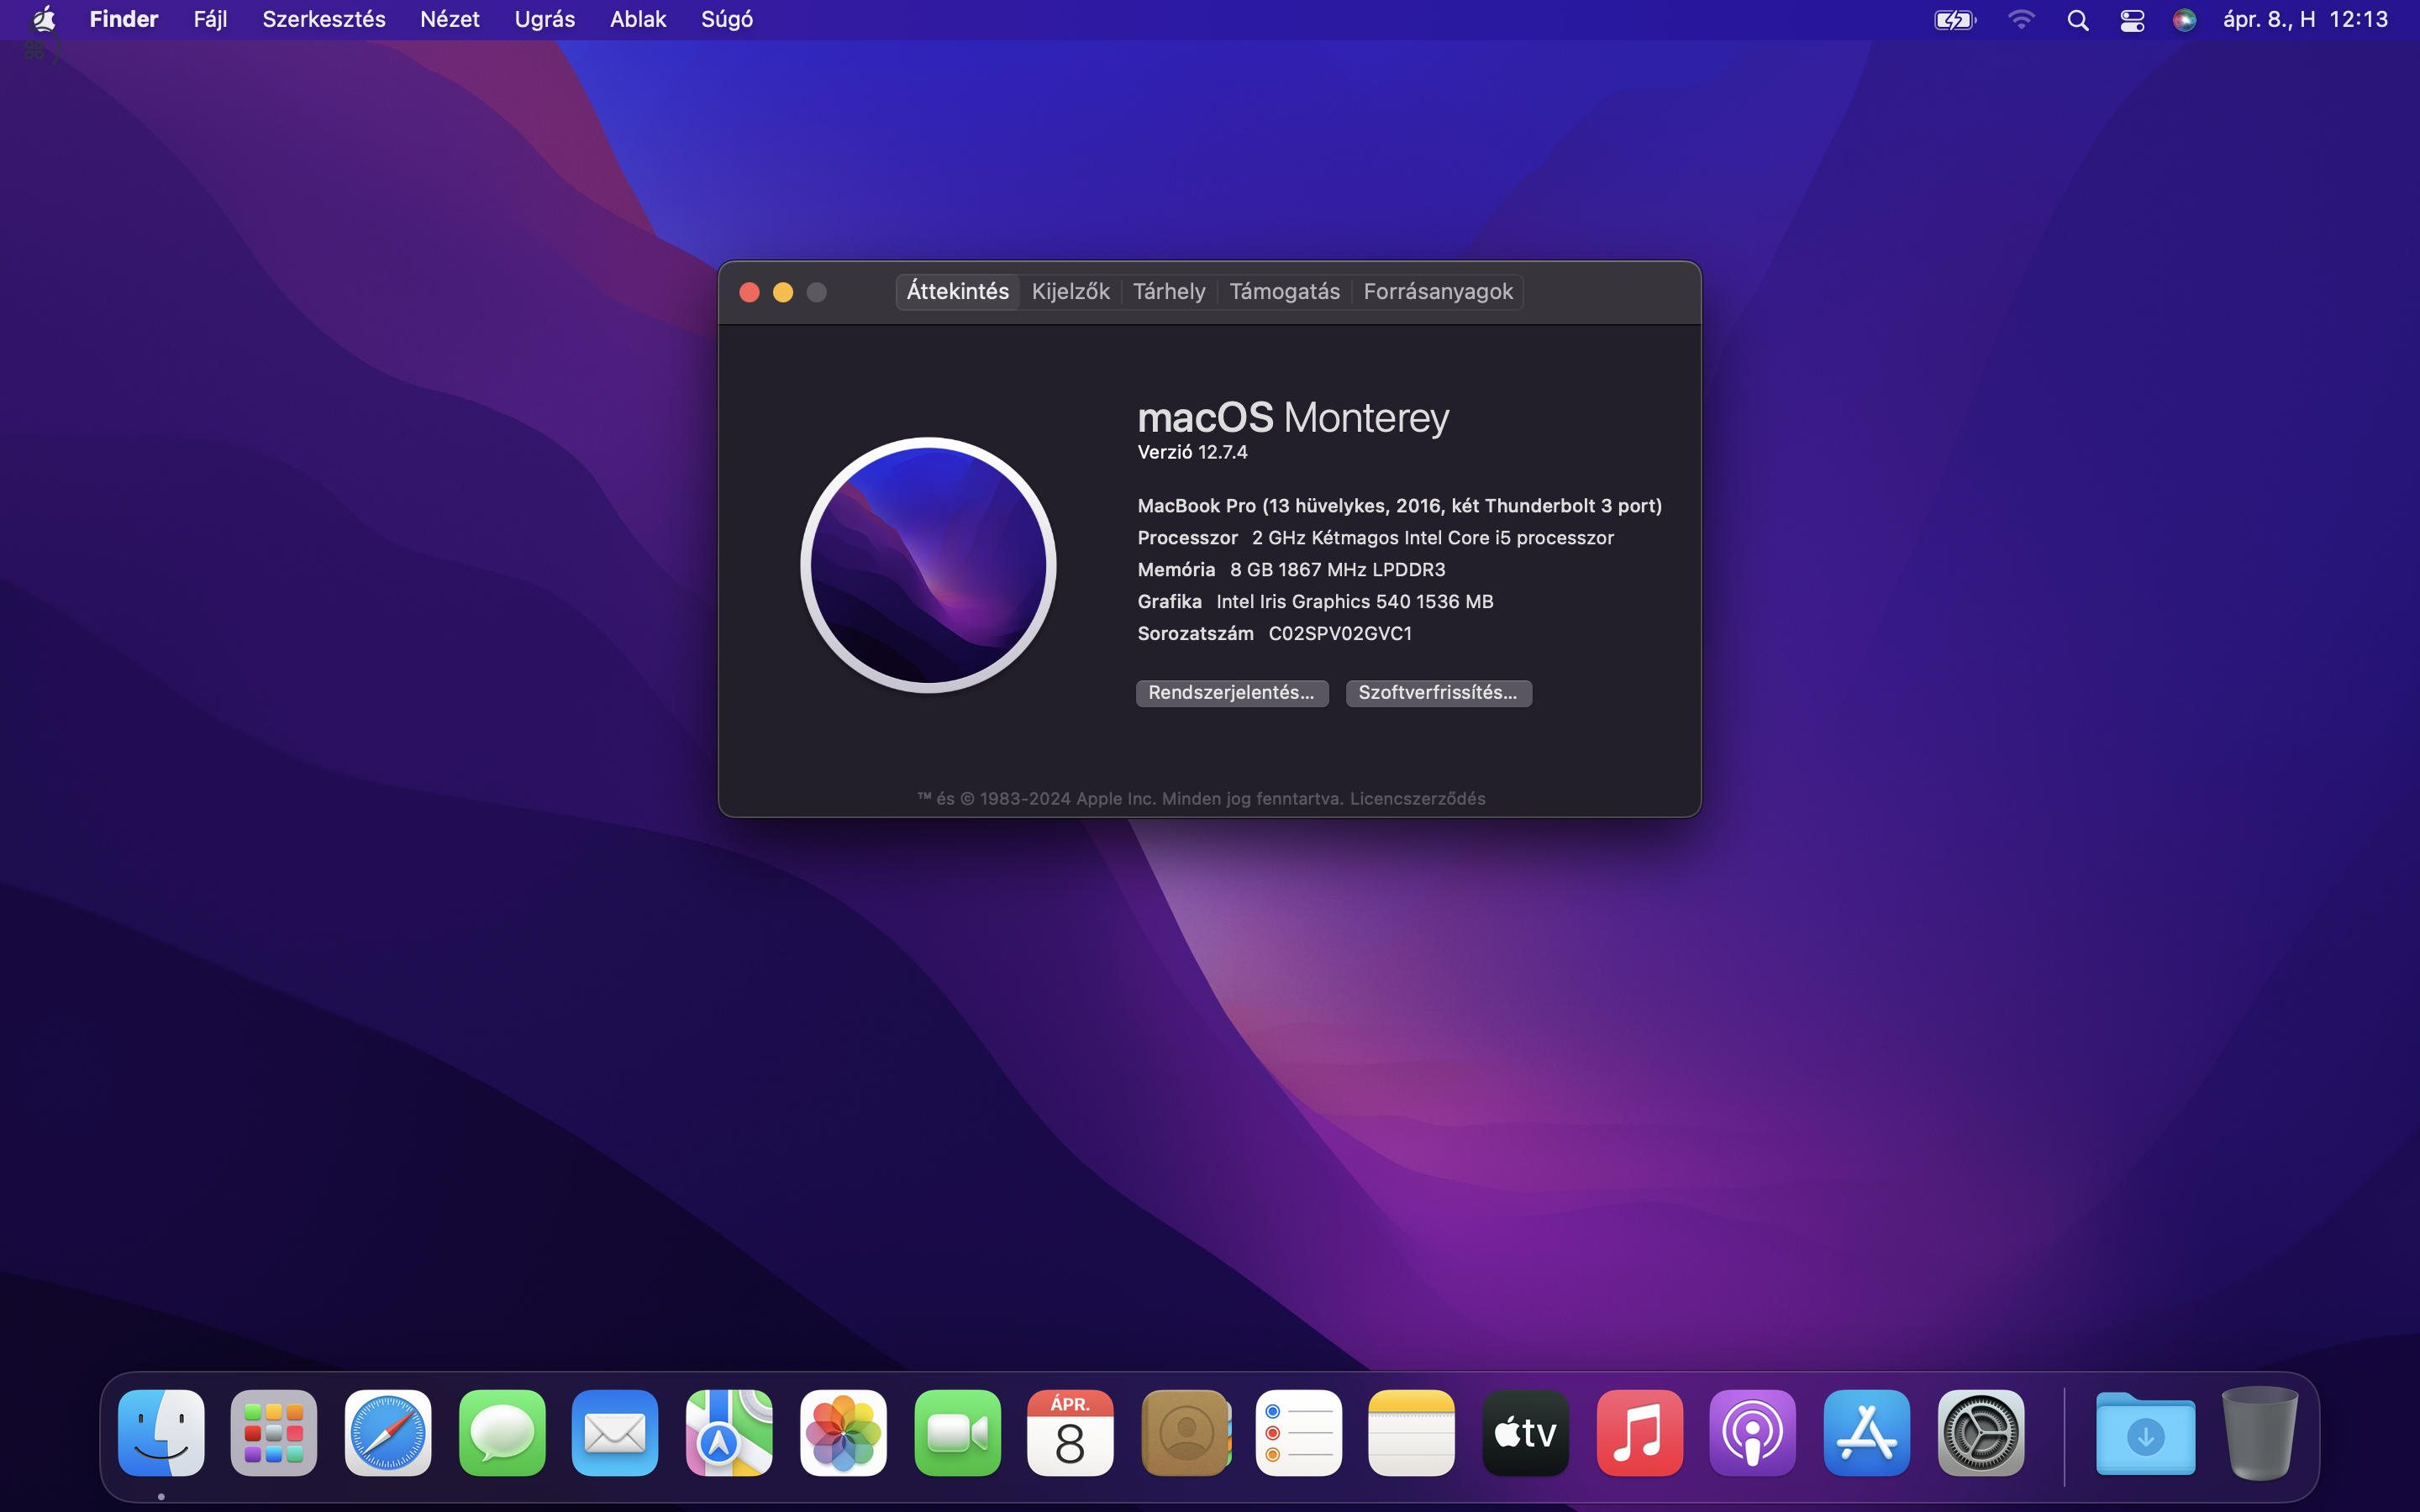This screenshot has height=1512, width=2420.
Task: Open the Ugrás menu
Action: tap(544, 19)
